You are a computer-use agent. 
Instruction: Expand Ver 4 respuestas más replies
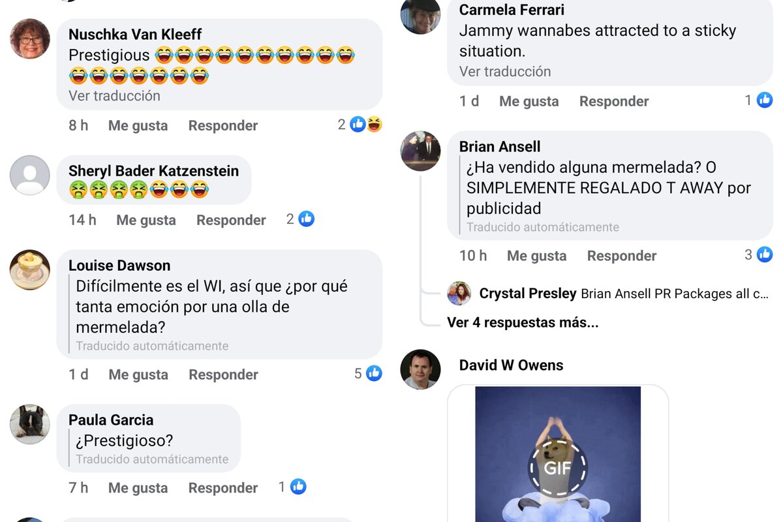[x=523, y=322]
